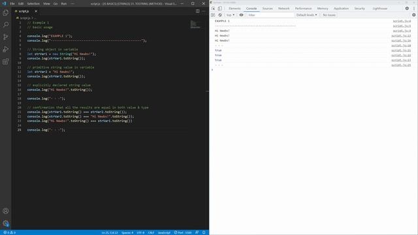
Task: Open the Accounts menu in activity bar
Action: click(6, 211)
